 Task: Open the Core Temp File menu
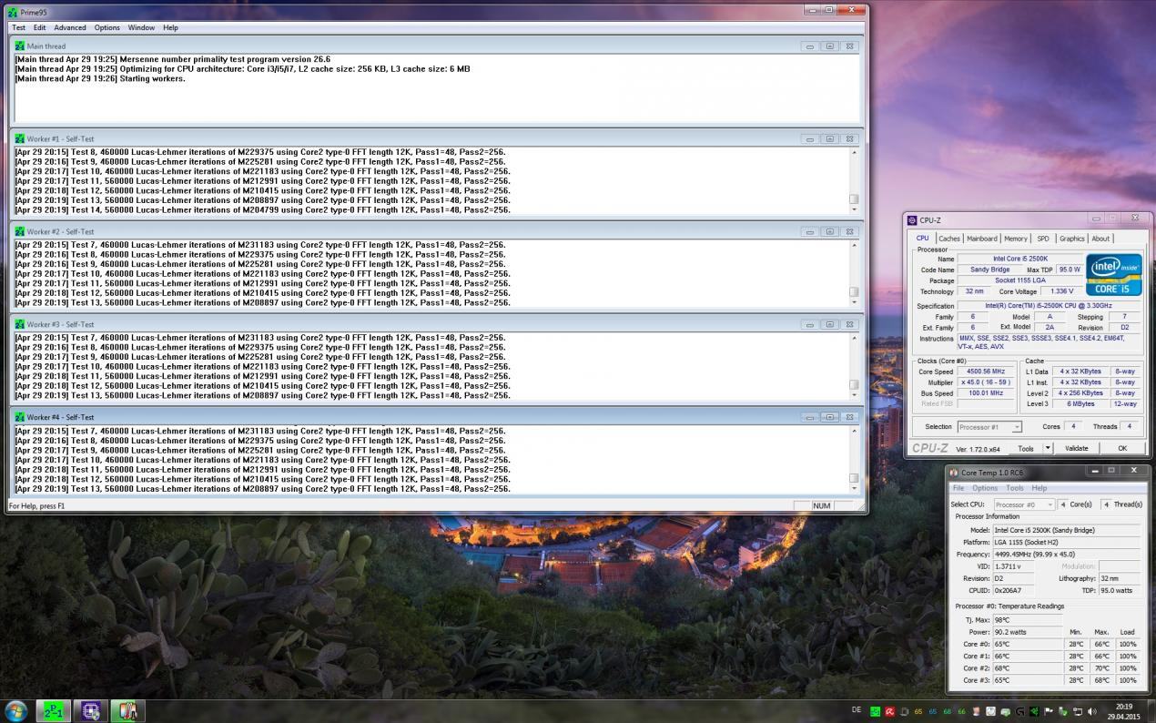958,488
